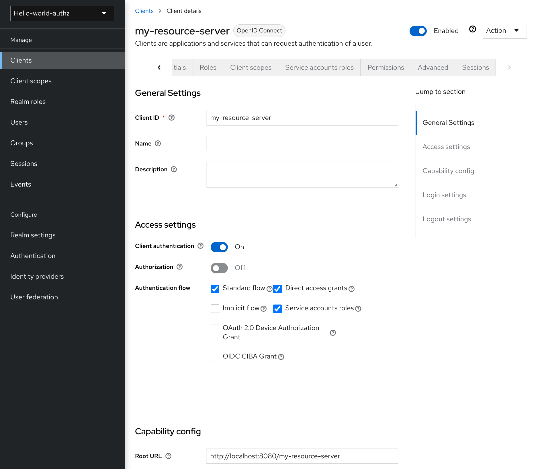Navigate back via the Clients breadcrumb link
This screenshot has height=469, width=544.
[x=144, y=11]
